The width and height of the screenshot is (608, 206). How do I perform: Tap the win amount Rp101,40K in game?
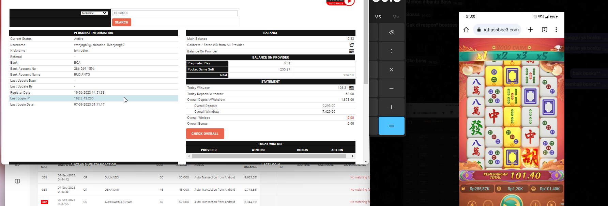point(546,189)
